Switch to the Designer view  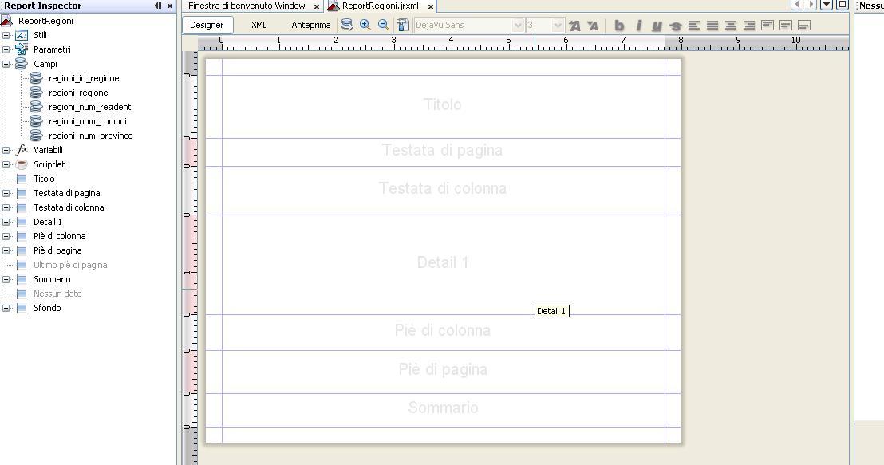click(x=207, y=25)
